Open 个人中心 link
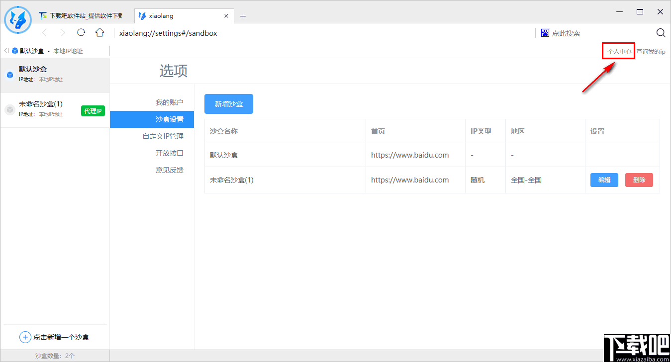Screen dimensions: 671x362 click(619, 51)
